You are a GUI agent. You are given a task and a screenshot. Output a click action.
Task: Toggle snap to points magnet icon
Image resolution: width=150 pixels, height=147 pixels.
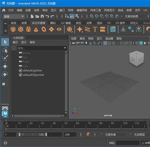pyautogui.click(x=102, y=16)
